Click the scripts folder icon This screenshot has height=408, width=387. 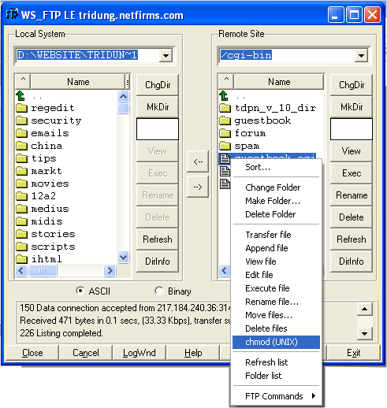click(x=21, y=247)
